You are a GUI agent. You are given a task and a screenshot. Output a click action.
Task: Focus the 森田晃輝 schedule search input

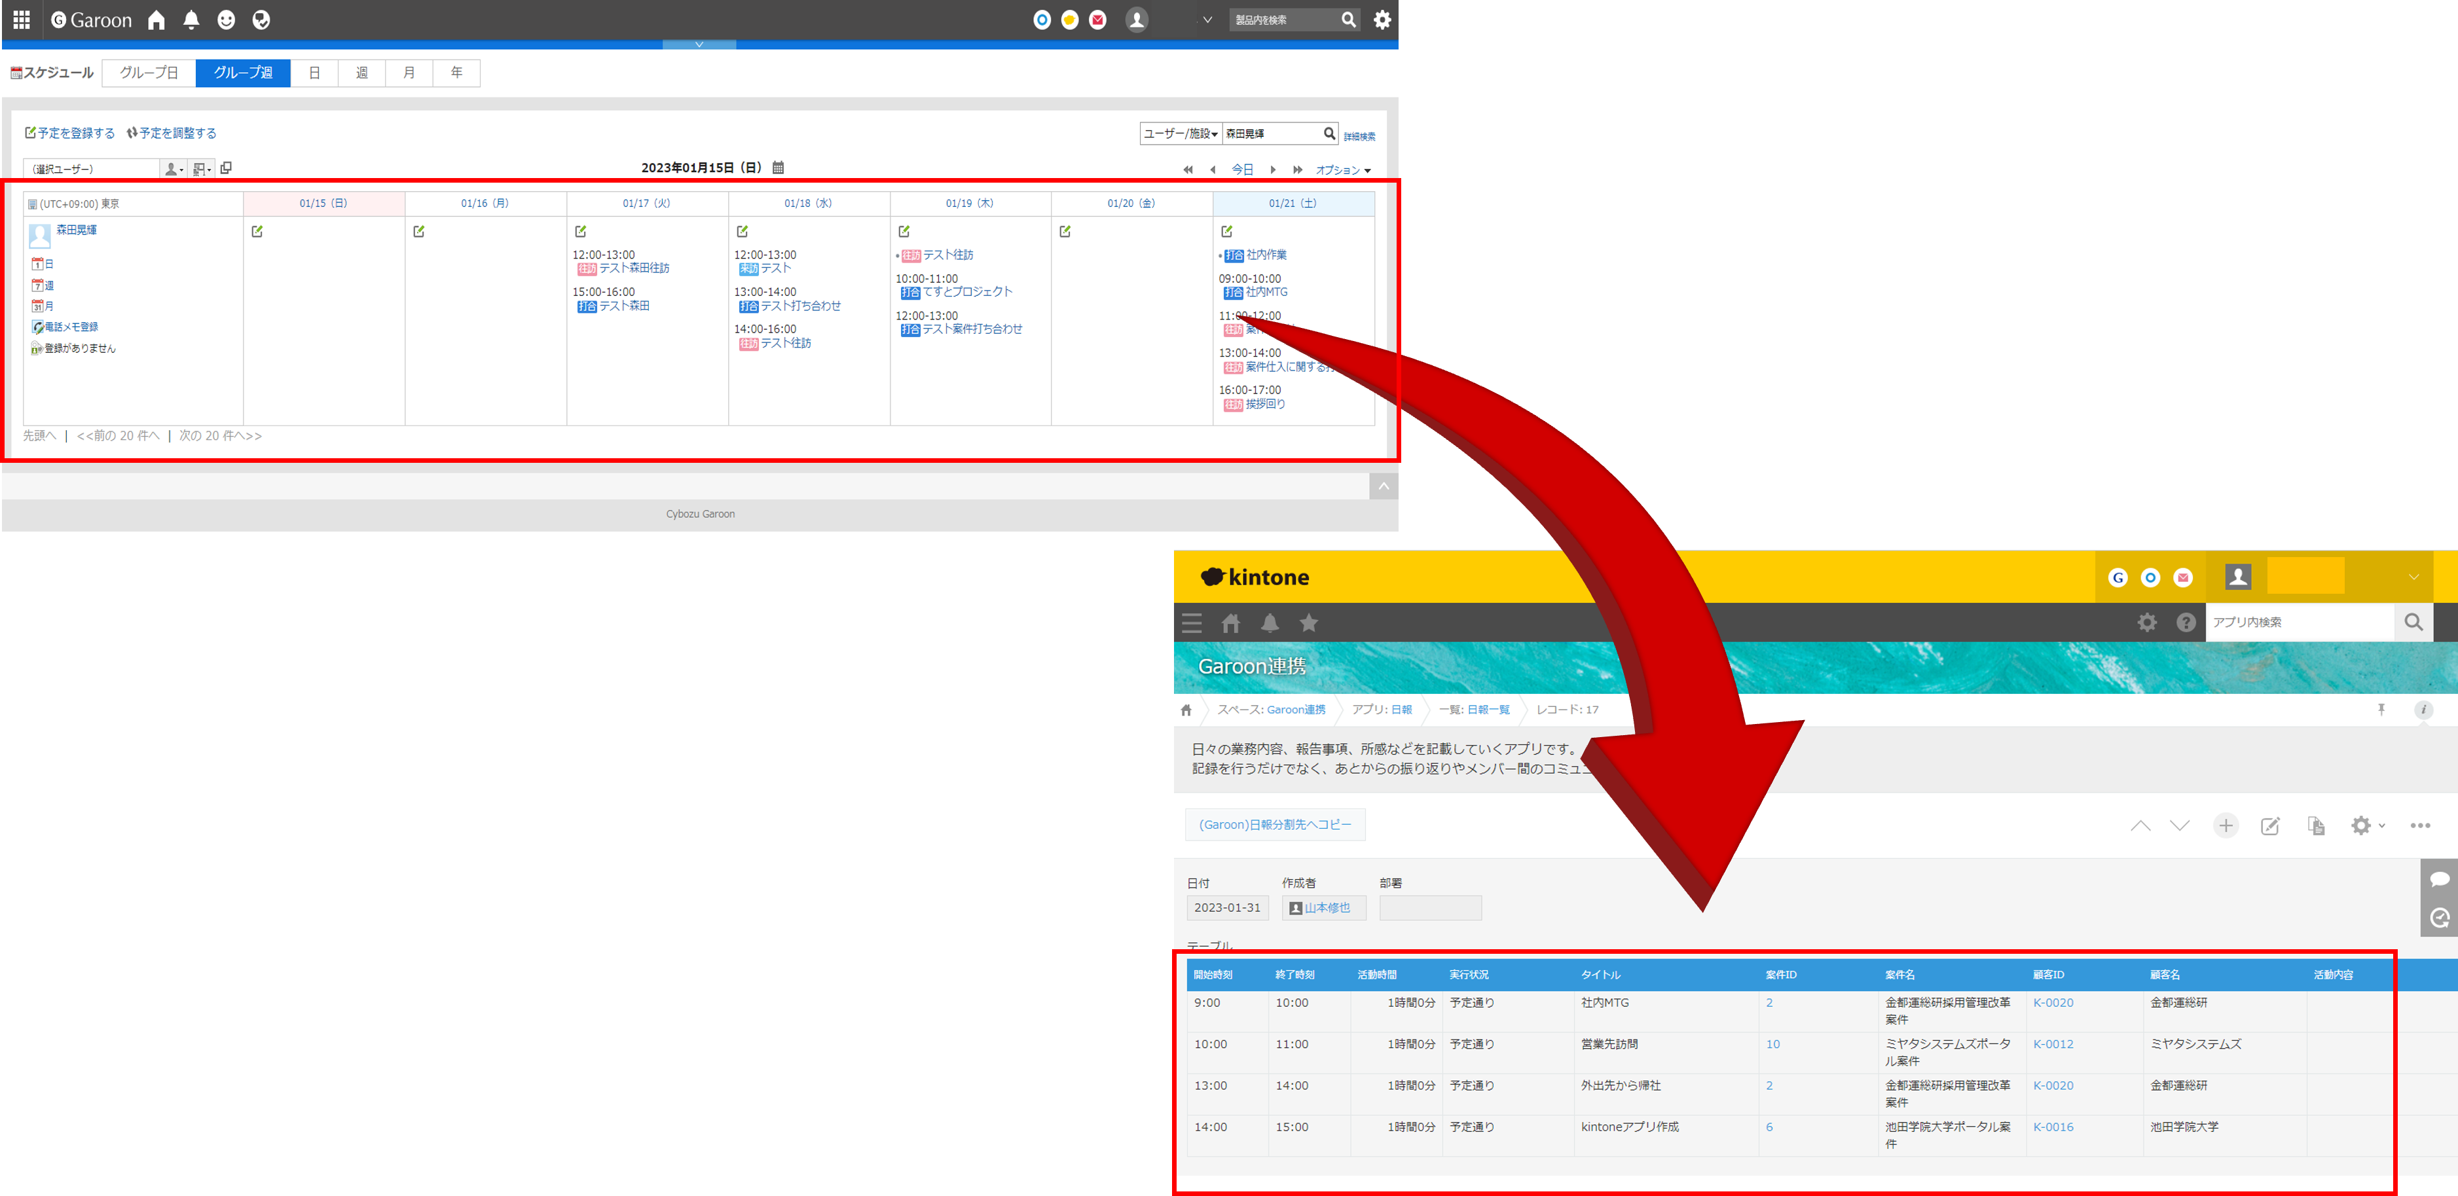(1271, 134)
